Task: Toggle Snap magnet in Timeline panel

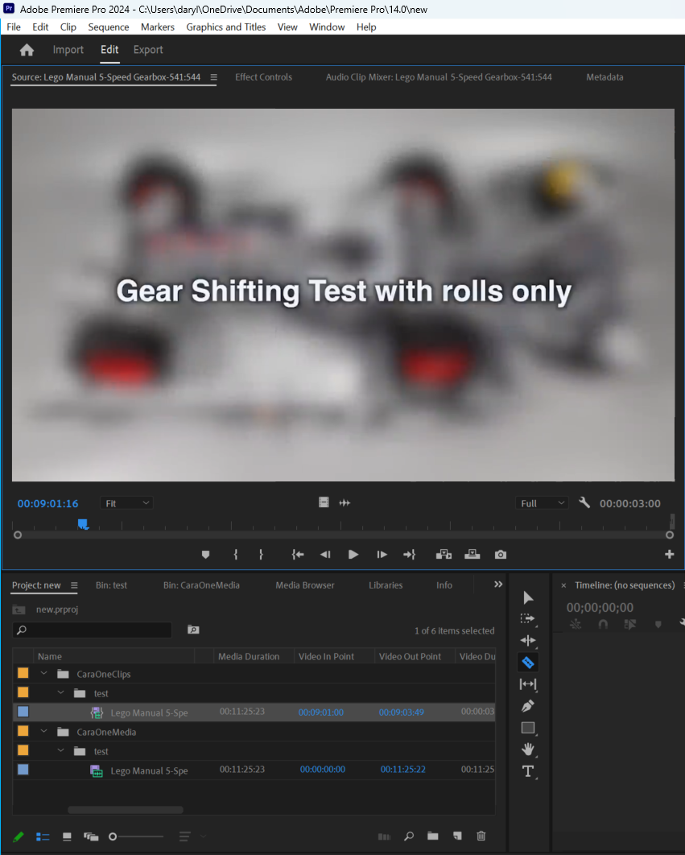Action: click(603, 625)
